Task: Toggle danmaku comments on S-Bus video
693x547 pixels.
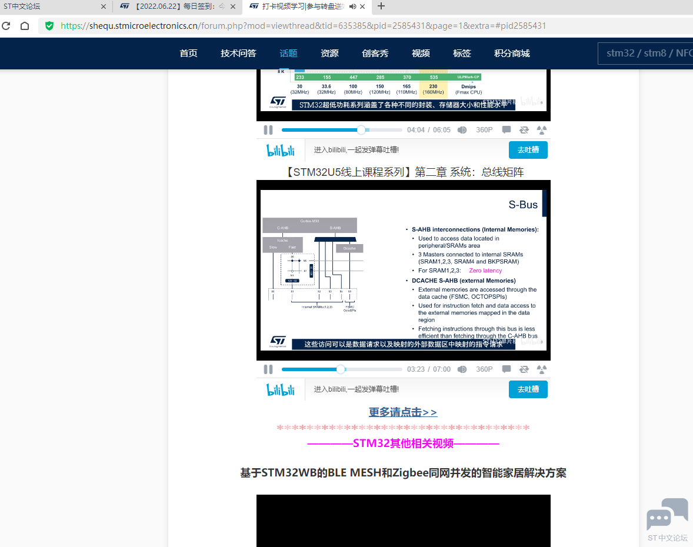Action: [x=507, y=369]
